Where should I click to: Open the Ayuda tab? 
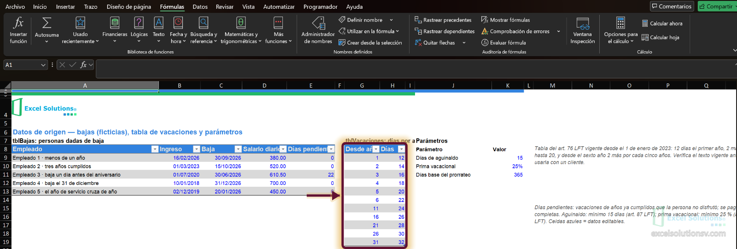[x=354, y=6]
